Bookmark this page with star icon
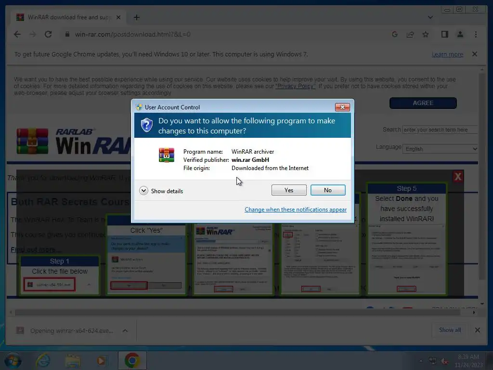The width and height of the screenshot is (493, 370). pyautogui.click(x=426, y=34)
